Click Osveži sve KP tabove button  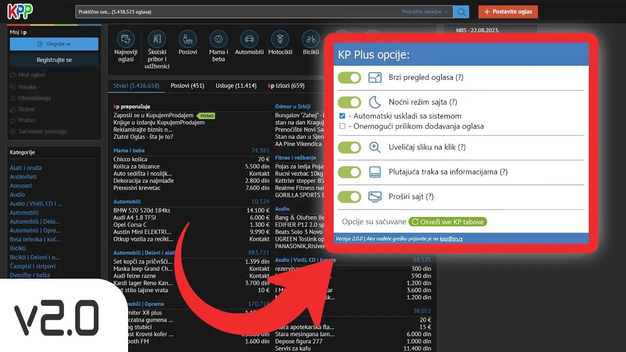coord(447,222)
